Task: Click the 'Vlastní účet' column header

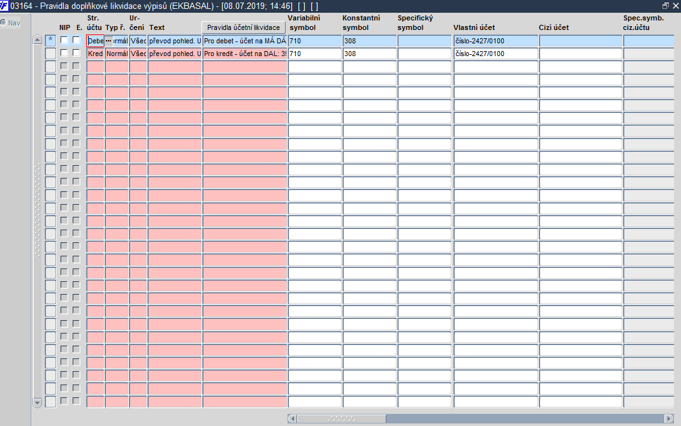Action: pos(474,27)
